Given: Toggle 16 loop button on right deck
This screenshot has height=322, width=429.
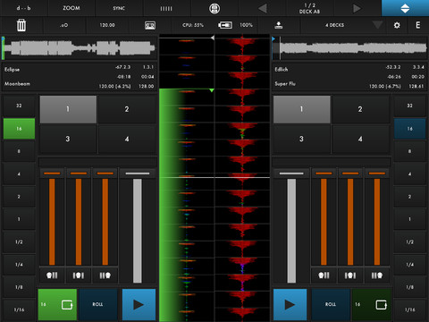Looking at the screenshot, I should coord(371,304).
